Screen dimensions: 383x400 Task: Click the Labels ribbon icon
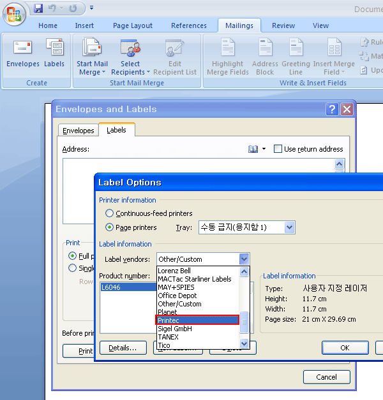[54, 53]
